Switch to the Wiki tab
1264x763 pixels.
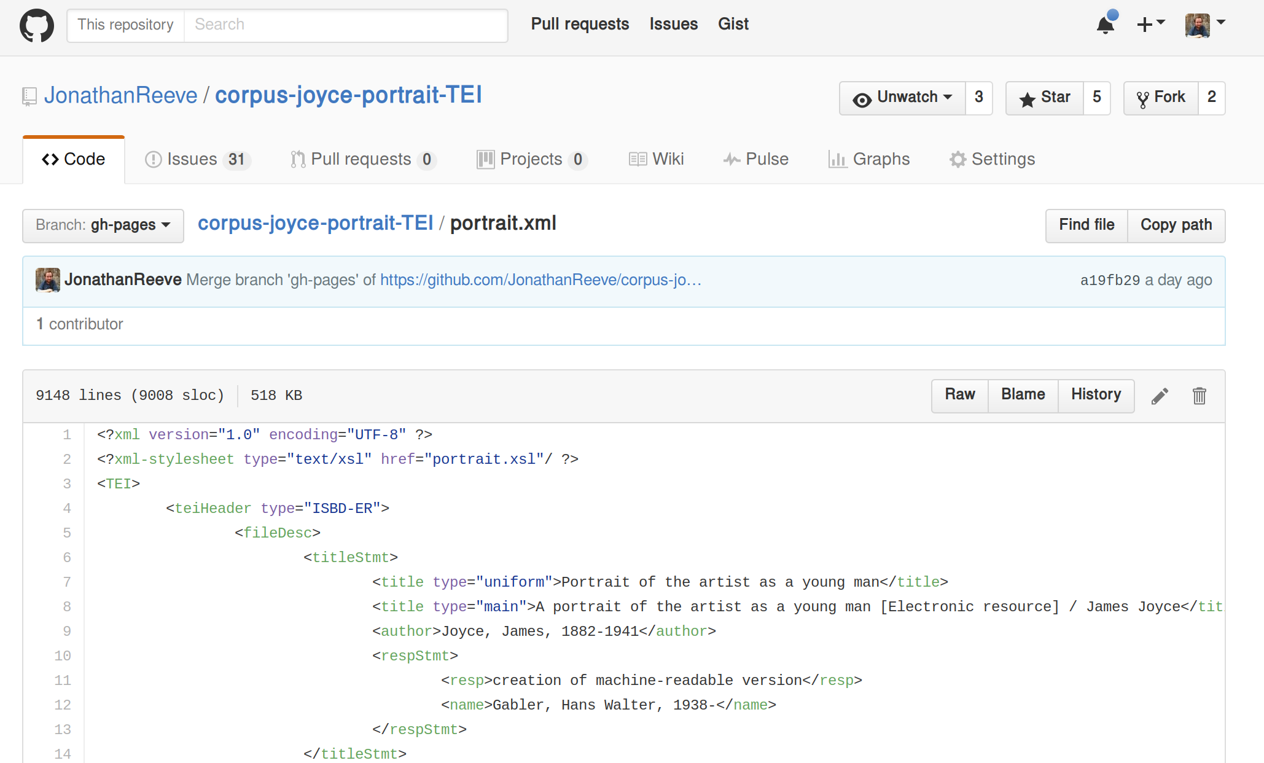pos(656,160)
